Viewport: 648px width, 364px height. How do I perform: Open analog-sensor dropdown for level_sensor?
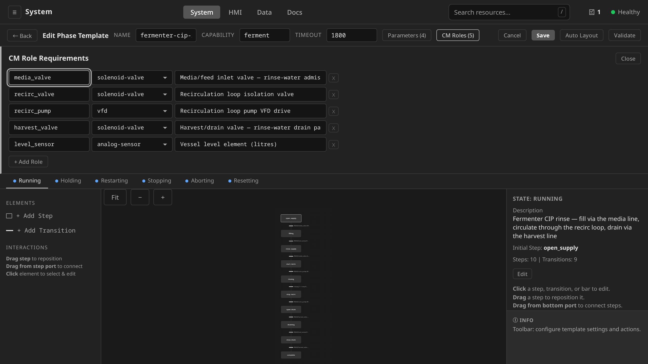(132, 144)
